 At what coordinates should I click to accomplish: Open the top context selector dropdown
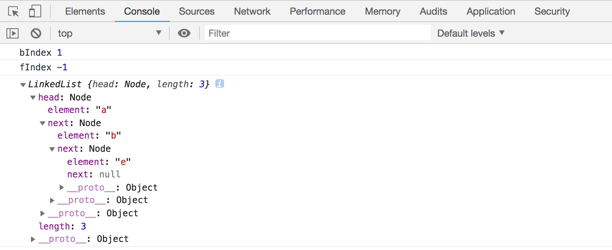click(109, 33)
